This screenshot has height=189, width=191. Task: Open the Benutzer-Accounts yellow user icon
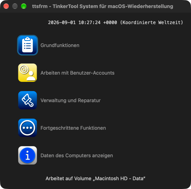click(x=28, y=73)
